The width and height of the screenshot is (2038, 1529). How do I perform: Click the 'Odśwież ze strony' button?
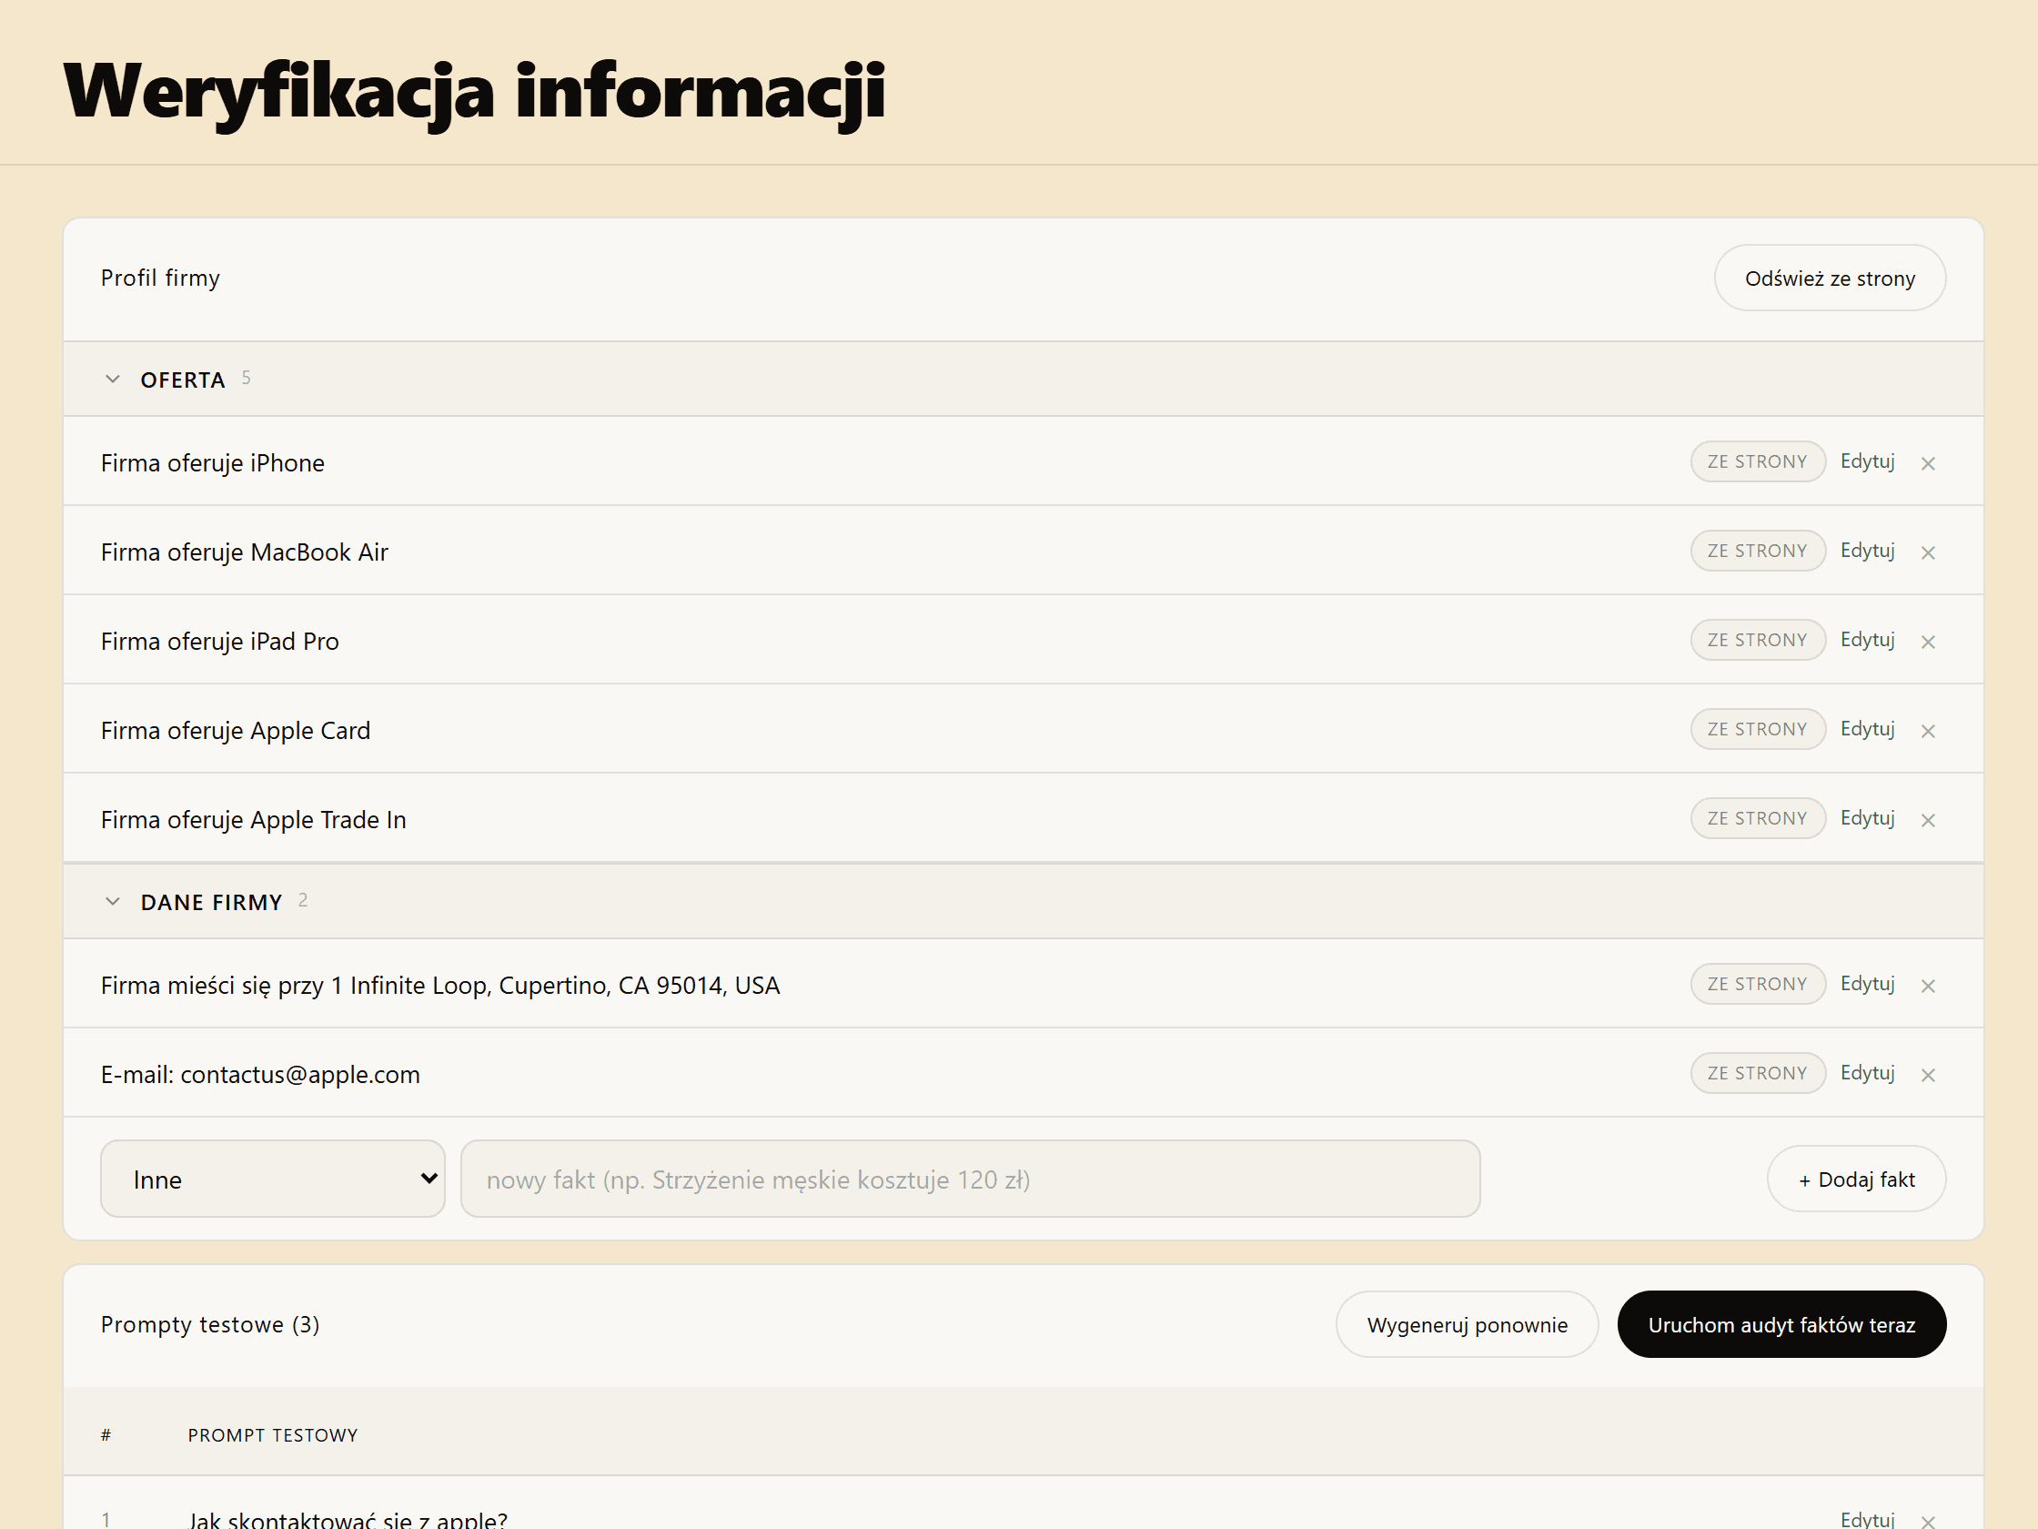tap(1830, 278)
